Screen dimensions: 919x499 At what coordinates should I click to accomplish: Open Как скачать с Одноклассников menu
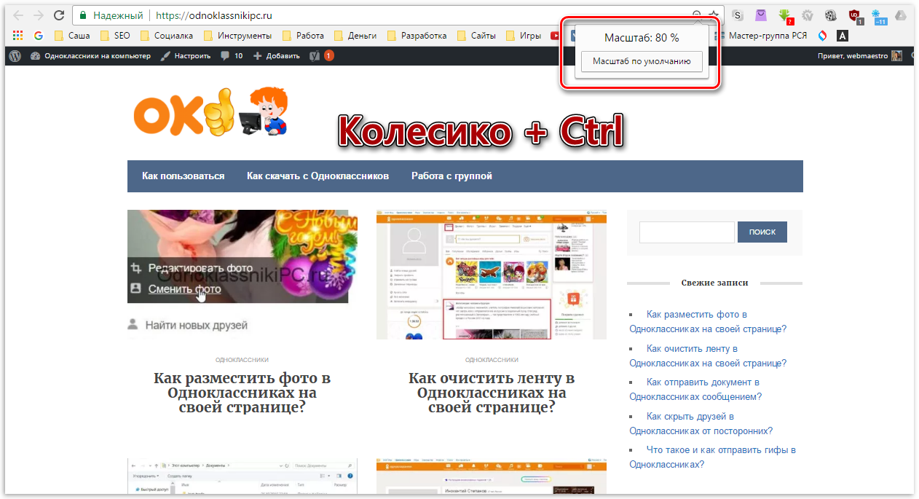click(317, 176)
